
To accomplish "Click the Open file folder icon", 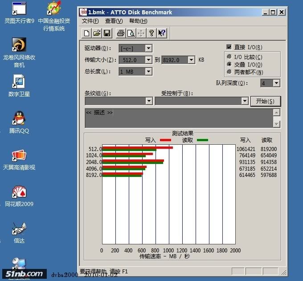I will [x=97, y=33].
